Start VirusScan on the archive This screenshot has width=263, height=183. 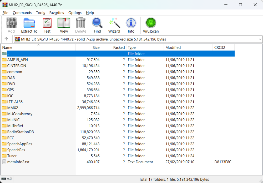(x=151, y=23)
